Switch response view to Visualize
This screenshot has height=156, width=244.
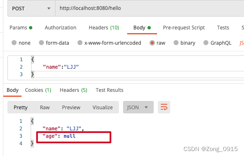click(103, 107)
